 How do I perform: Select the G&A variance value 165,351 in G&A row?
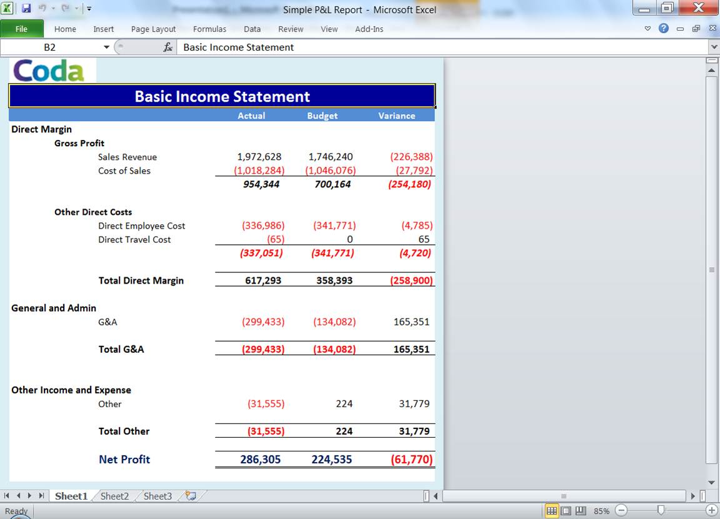[x=411, y=322]
